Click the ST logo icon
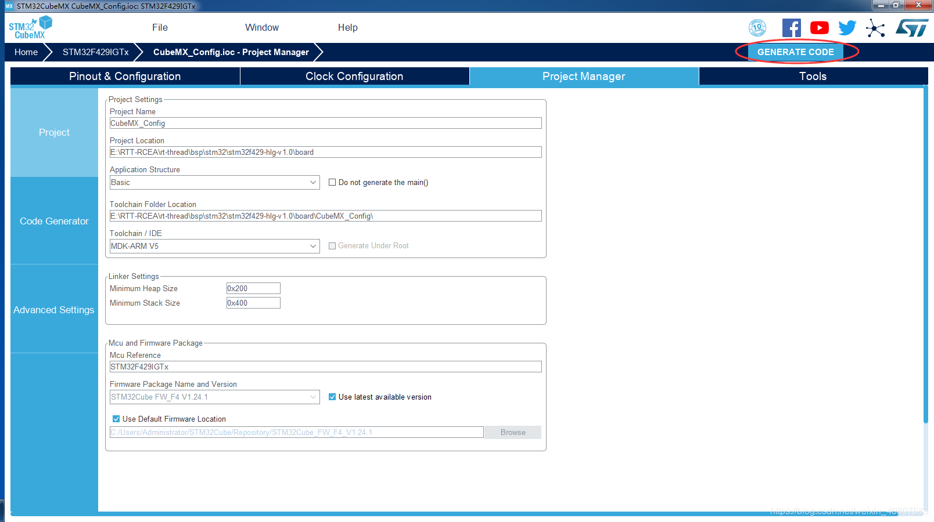Image resolution: width=934 pixels, height=522 pixels. click(x=912, y=28)
